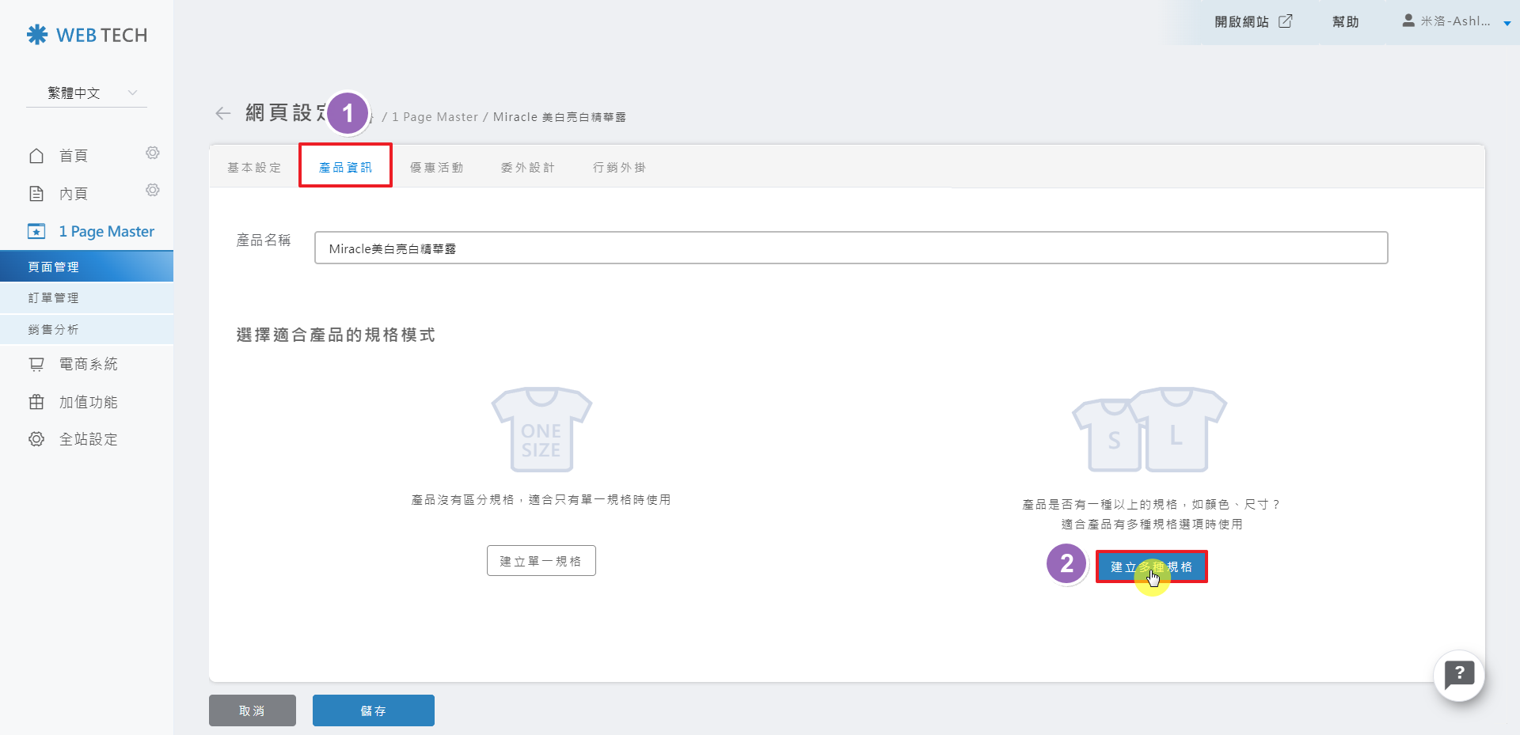Click the back arrow beside 網頁設定
This screenshot has height=735, width=1520.
coord(222,114)
